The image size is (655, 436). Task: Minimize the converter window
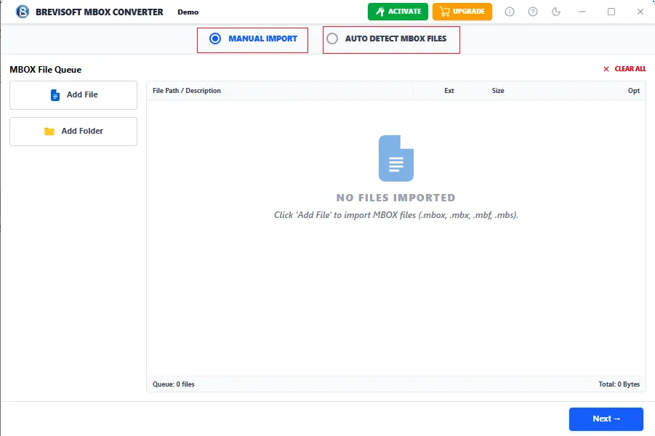(x=582, y=12)
